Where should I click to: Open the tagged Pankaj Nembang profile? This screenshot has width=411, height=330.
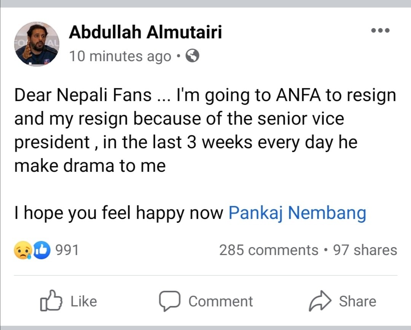click(297, 213)
